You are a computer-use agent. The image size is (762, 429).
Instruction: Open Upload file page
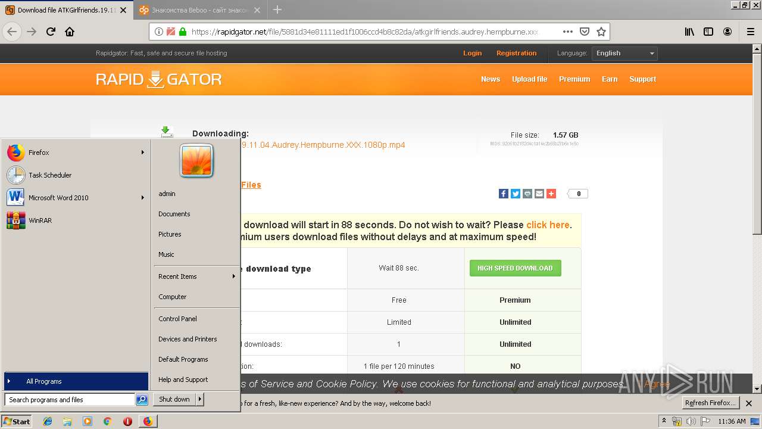coord(529,79)
